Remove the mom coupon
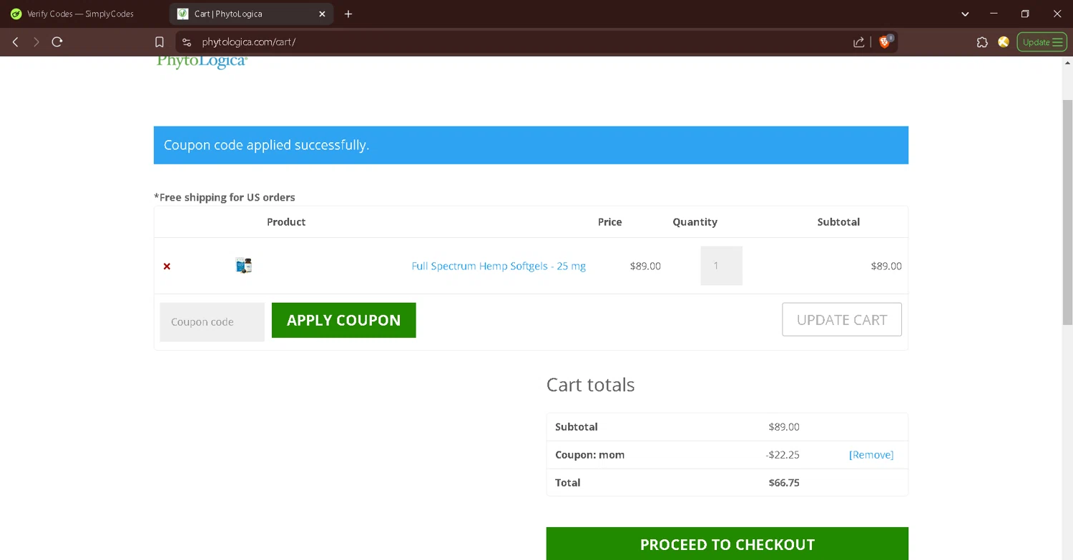Viewport: 1073px width, 560px height. pos(871,455)
